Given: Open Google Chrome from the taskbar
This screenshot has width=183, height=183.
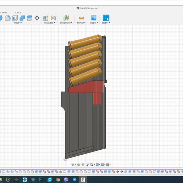Looking at the screenshot, I should (58, 179).
